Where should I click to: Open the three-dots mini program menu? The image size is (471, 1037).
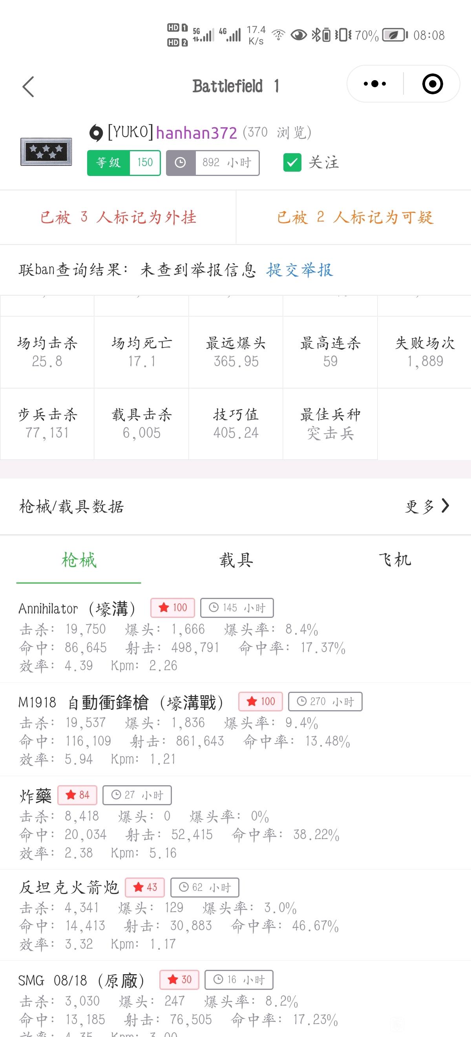374,84
